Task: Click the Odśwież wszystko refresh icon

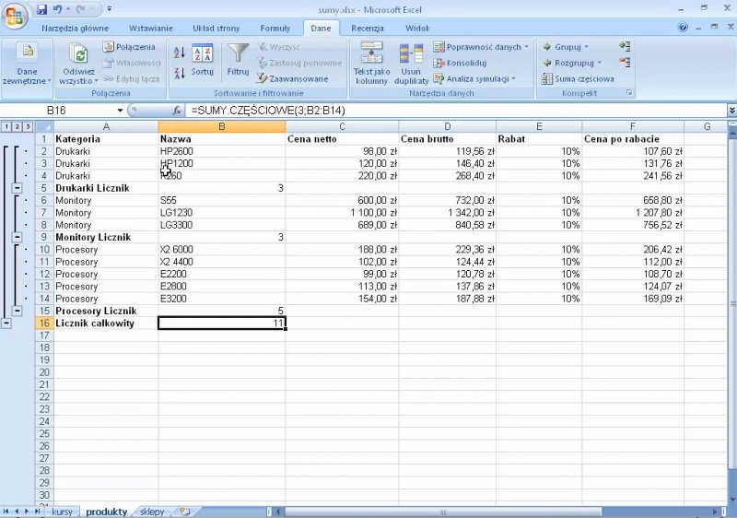Action: [78, 63]
